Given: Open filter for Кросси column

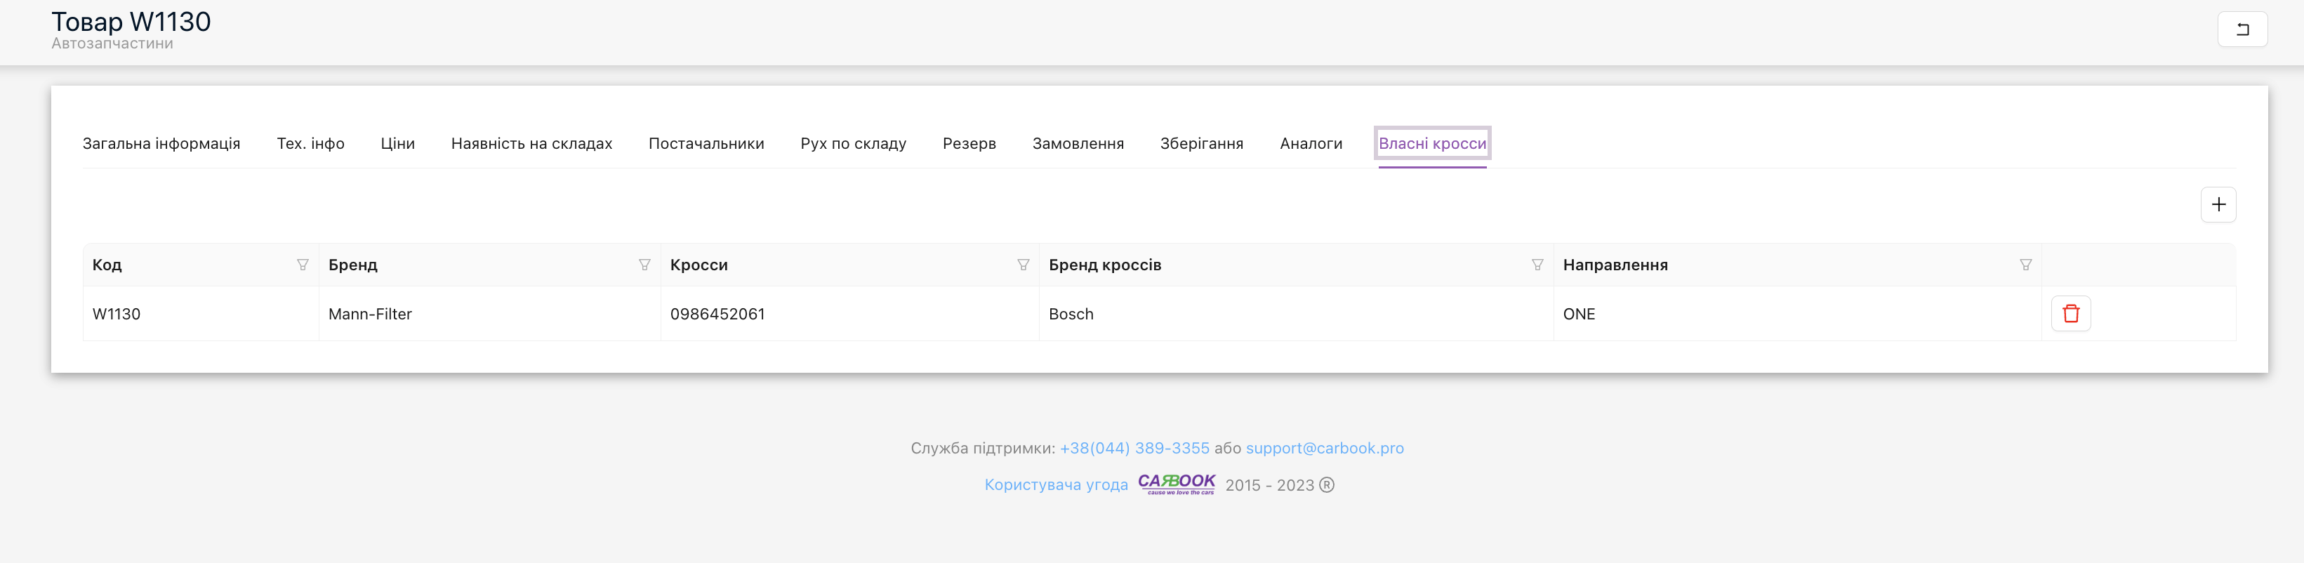Looking at the screenshot, I should [1022, 265].
